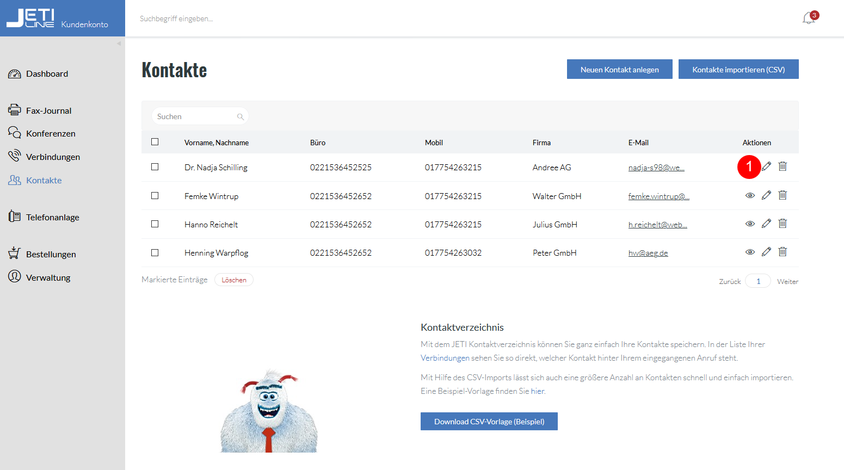Check the box for Femke Wintrup

click(155, 196)
